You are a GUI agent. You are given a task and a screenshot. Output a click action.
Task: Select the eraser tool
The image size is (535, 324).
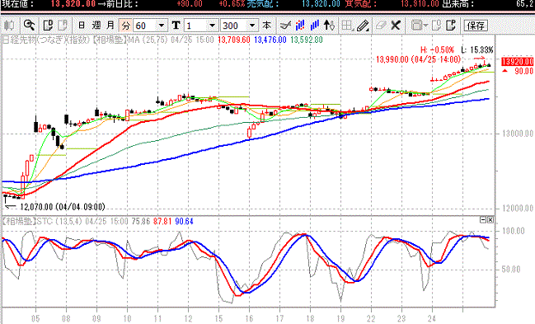pyautogui.click(x=381, y=26)
